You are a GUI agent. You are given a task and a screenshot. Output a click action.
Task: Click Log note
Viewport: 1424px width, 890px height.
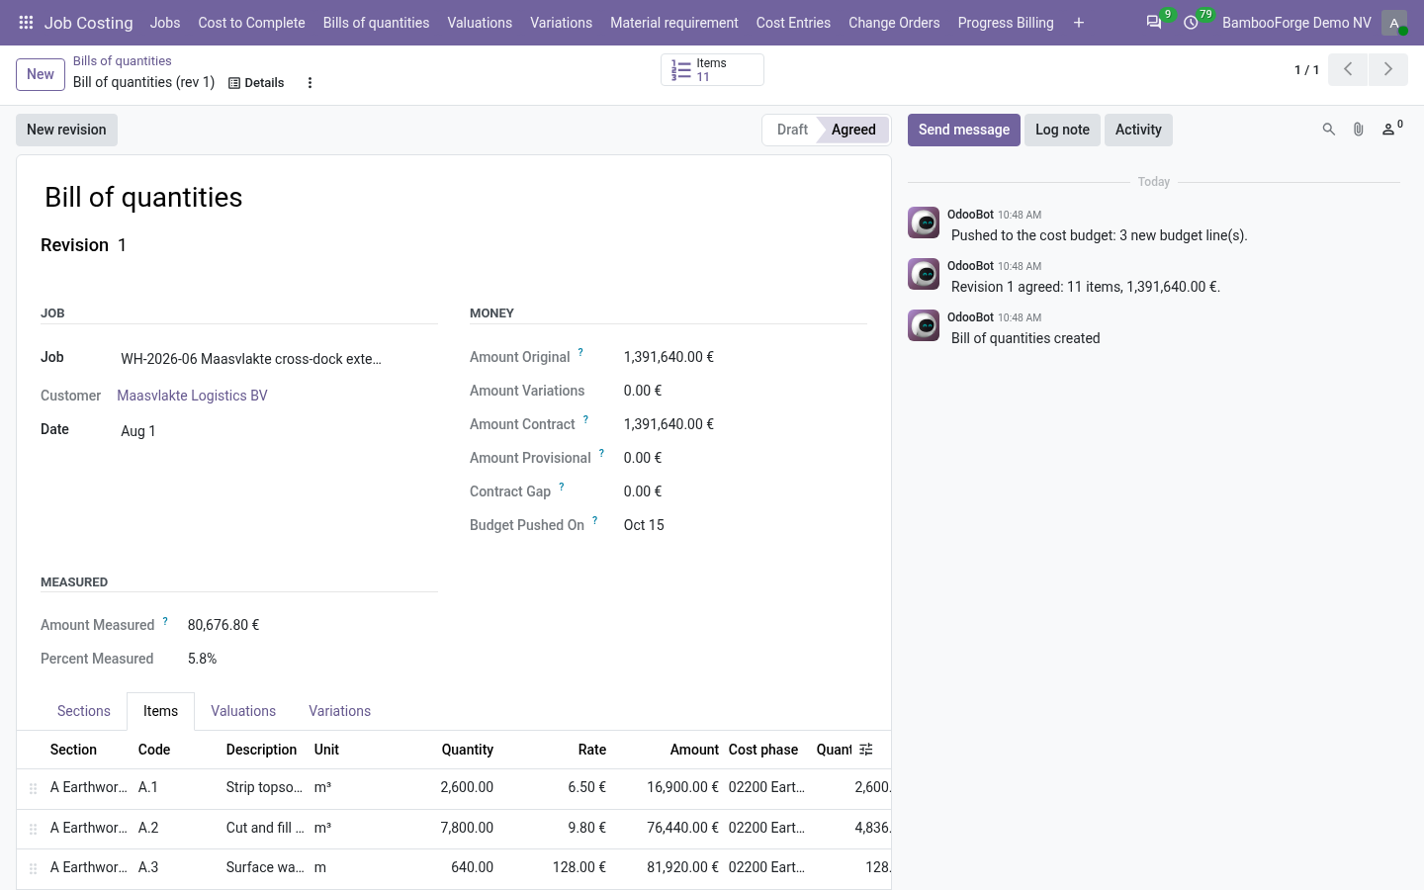coord(1062,130)
